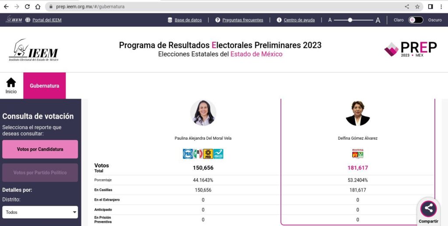
Task: Open Portal del IEEM globe icon
Action: click(28, 20)
